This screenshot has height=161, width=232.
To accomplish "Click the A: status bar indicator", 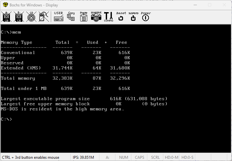I will (x=107, y=157).
